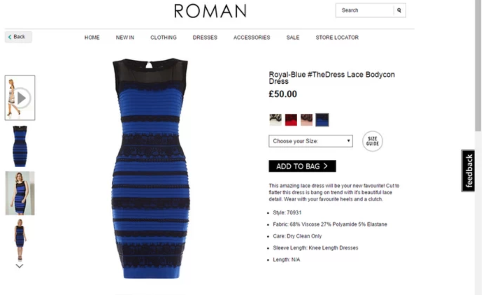Screen dimensions: 484x298
Task: Open the Choose your Size dropdown
Action: coord(311,141)
